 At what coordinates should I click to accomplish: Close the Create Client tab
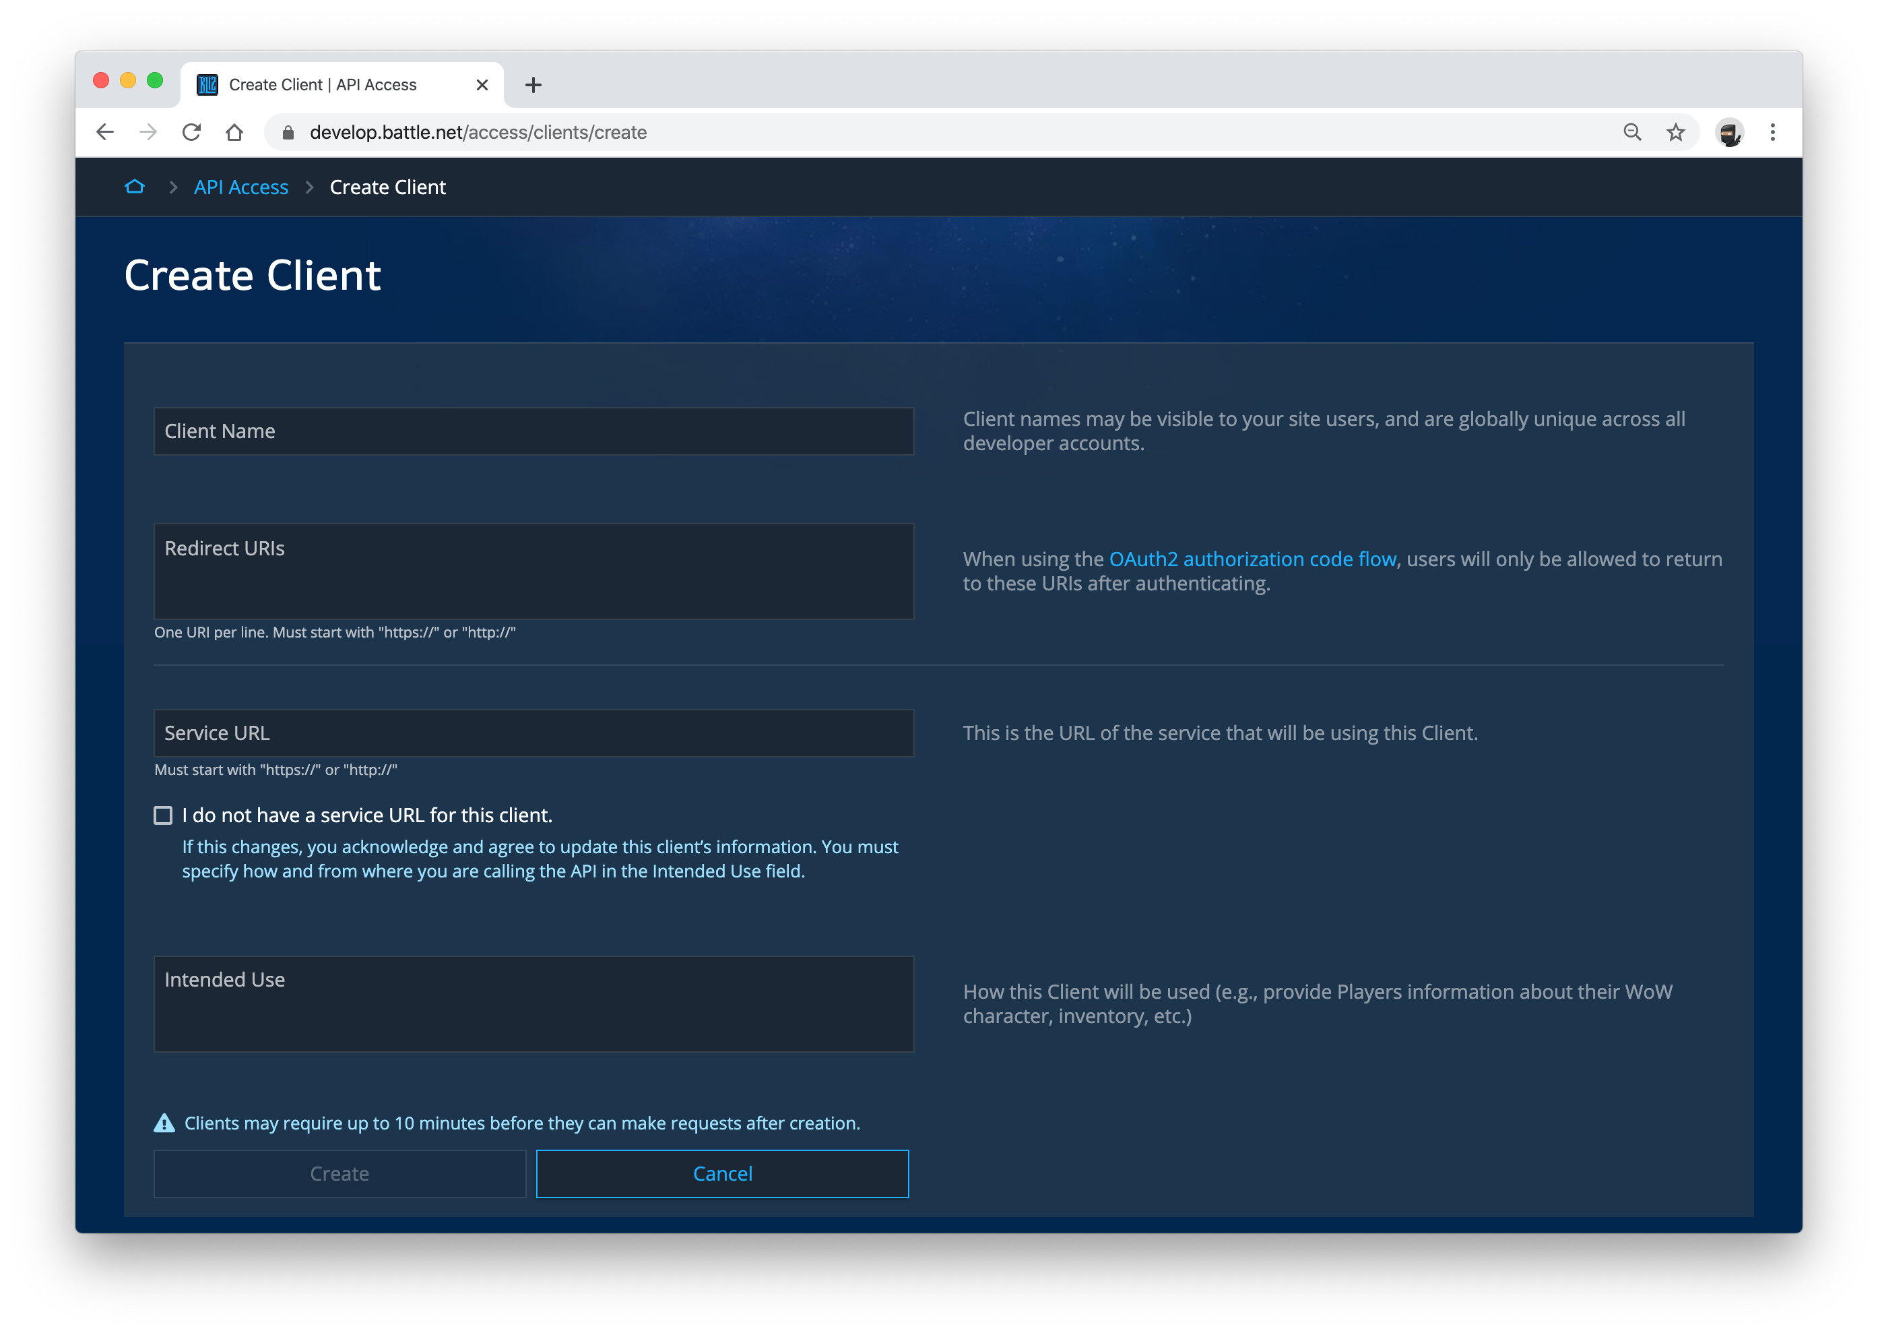(x=482, y=84)
